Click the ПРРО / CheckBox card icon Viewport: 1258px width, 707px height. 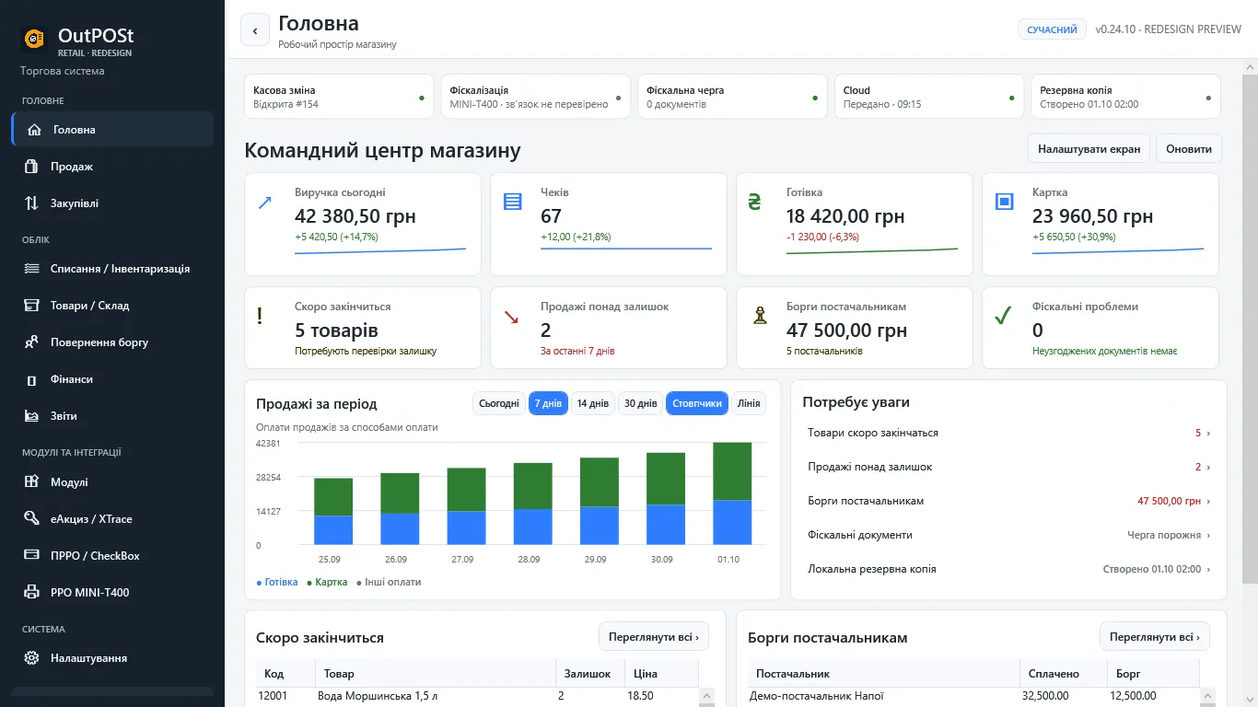pos(32,555)
